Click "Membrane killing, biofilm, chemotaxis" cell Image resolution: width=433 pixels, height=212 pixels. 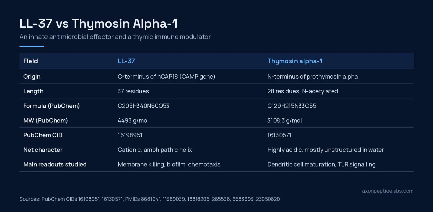169,165
